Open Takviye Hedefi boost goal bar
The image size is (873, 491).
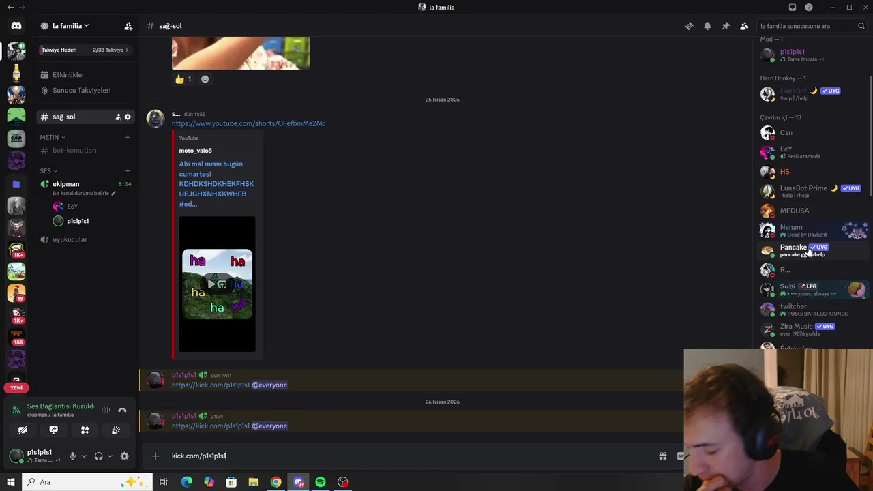tap(85, 50)
